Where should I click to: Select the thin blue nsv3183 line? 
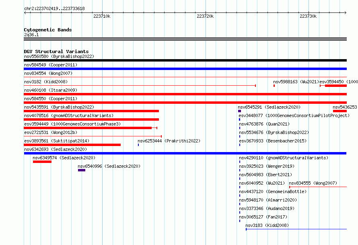(296, 229)
